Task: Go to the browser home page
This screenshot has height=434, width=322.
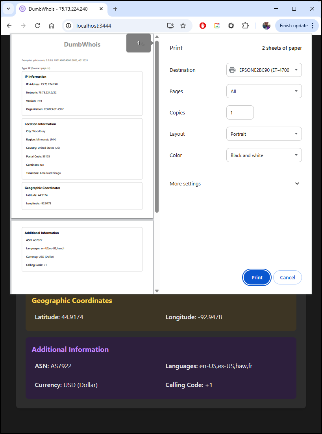Action: (x=52, y=26)
